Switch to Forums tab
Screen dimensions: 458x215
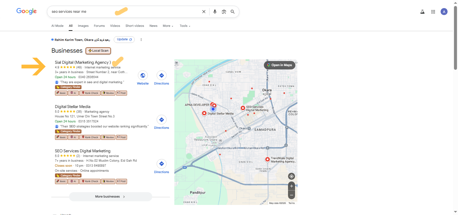click(99, 26)
